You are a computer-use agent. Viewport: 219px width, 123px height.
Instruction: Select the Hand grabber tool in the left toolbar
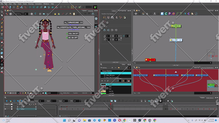(x=2, y=57)
